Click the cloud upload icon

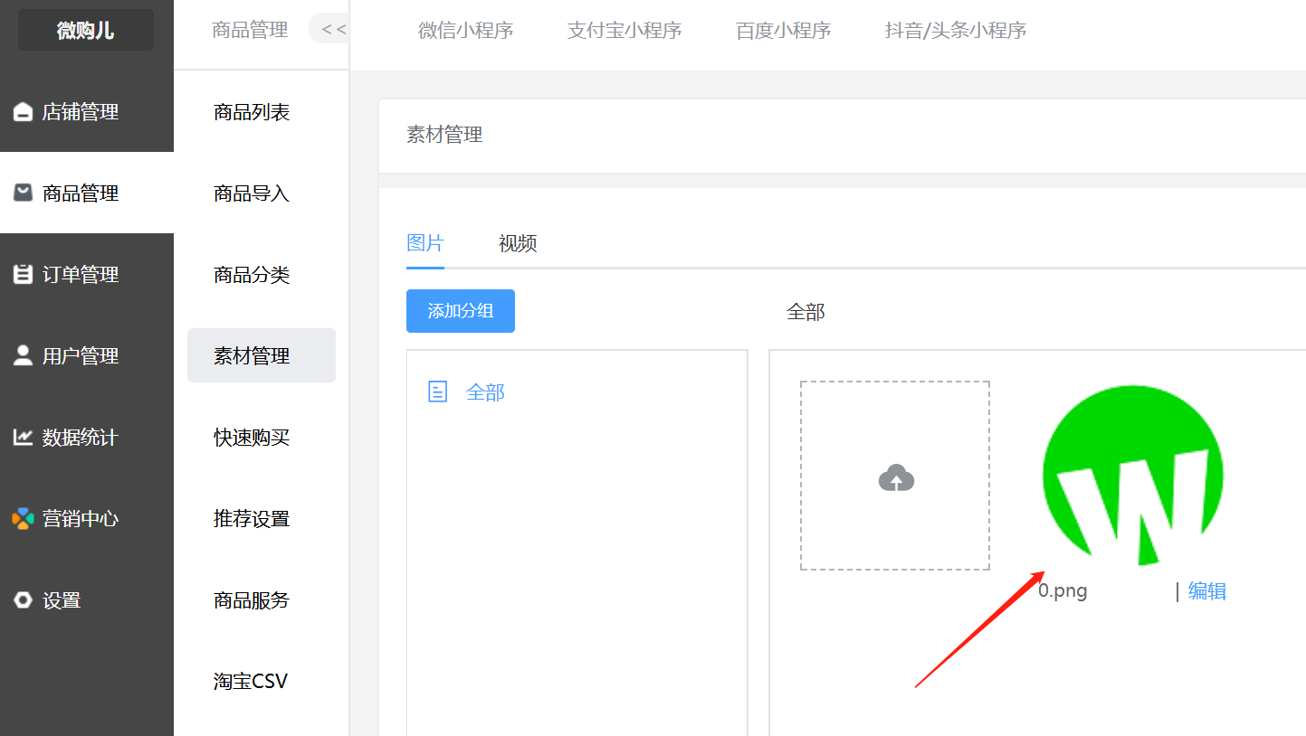[x=896, y=477]
